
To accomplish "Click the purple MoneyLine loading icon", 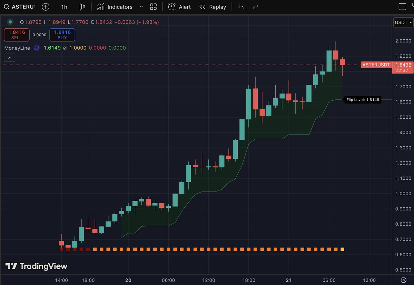I will tap(37, 48).
